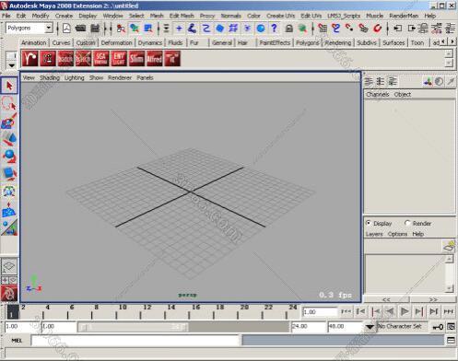Screen dimensions: 458x361
Task: Click the Select by Hierarchy icon
Action: [121, 29]
